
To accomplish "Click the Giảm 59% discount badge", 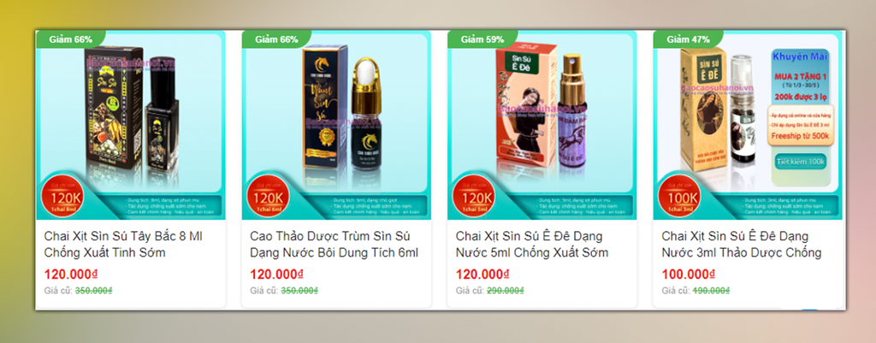I will pyautogui.click(x=482, y=39).
